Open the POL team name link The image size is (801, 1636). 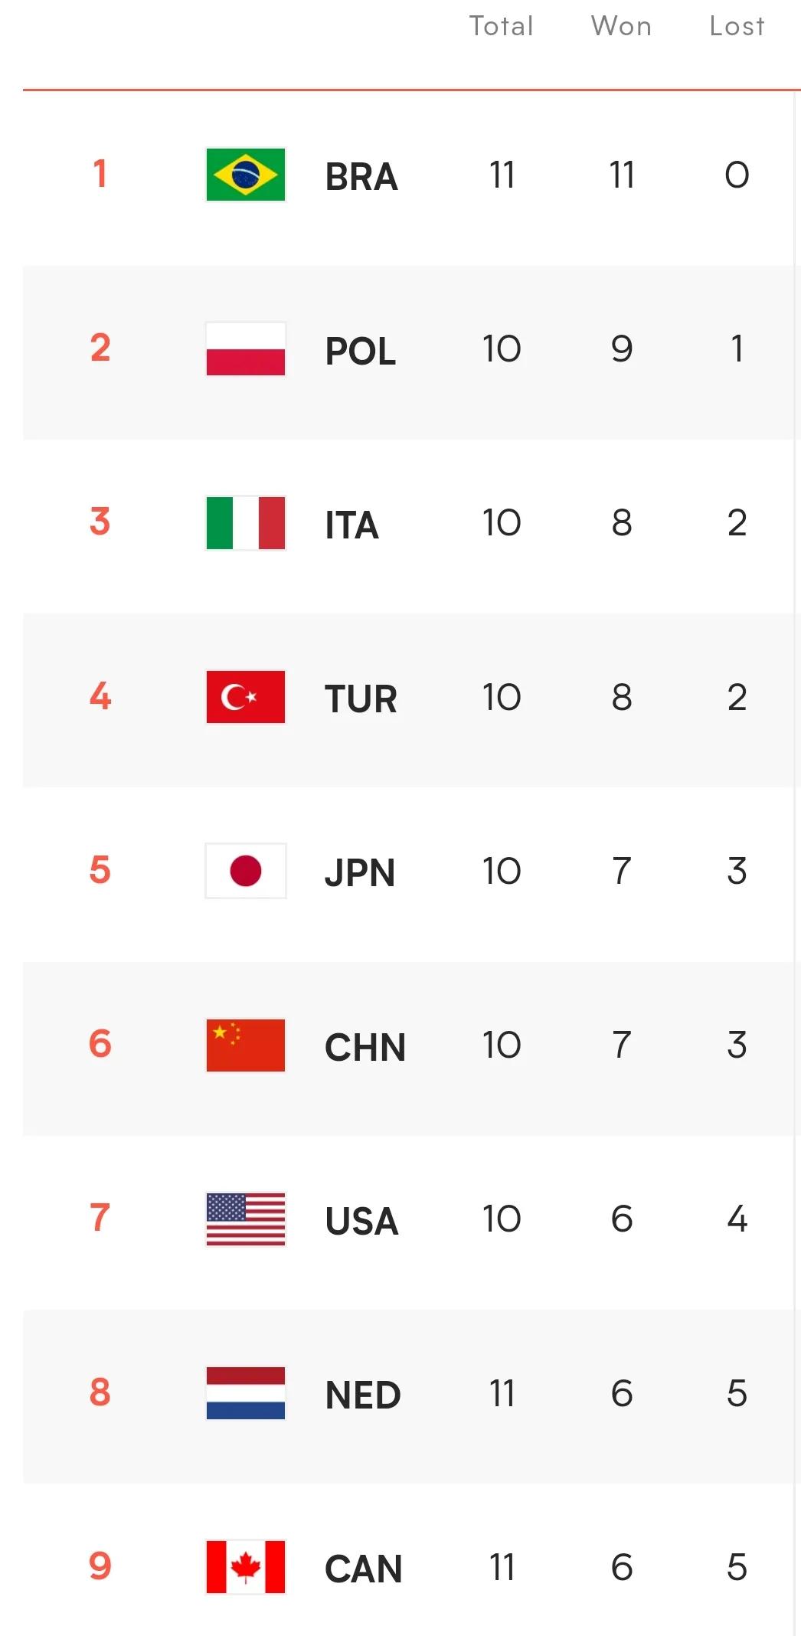click(361, 352)
